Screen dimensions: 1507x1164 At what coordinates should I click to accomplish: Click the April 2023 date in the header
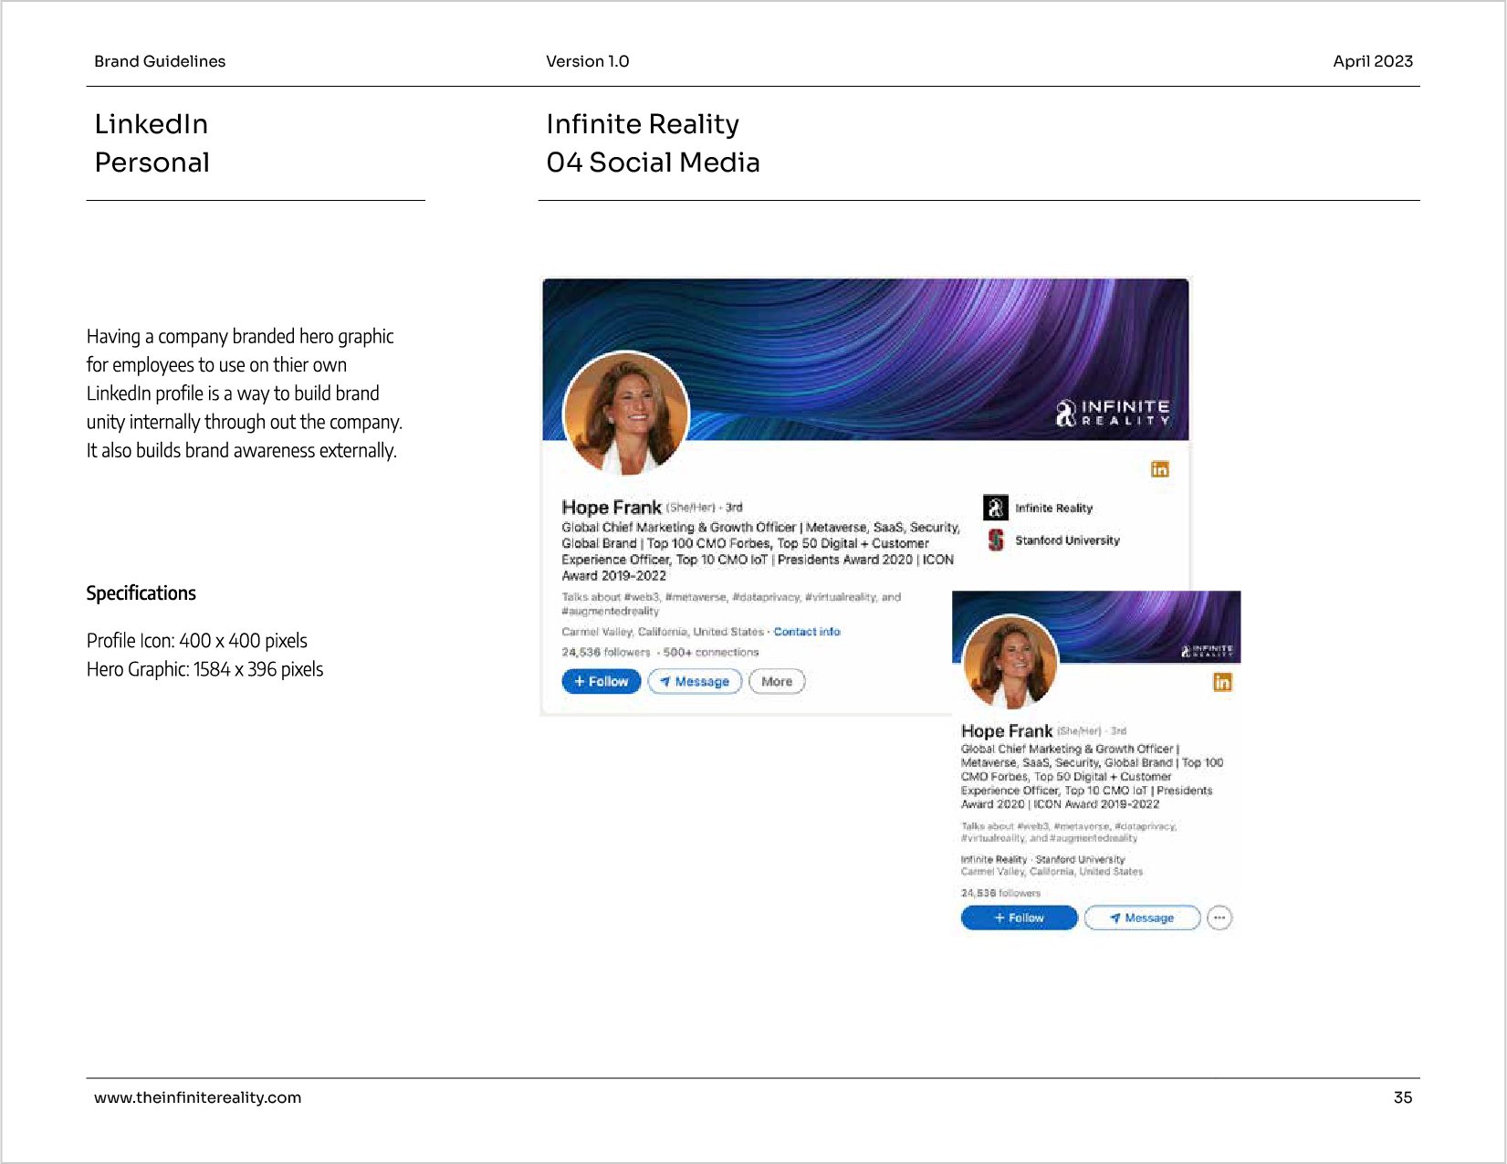(1373, 61)
